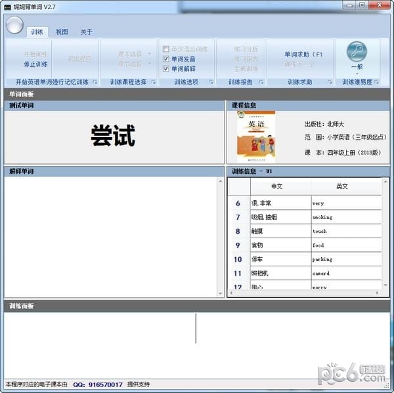Click inside the 解释单词 text area
394x393 pixels.
[x=111, y=237]
